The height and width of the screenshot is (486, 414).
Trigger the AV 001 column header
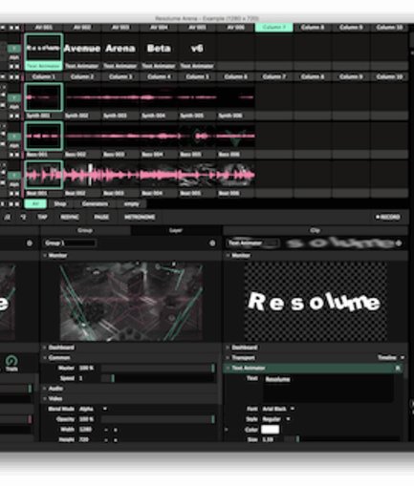[x=44, y=28]
